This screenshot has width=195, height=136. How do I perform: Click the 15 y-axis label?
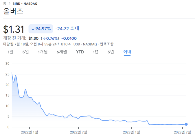[x=8, y=95]
